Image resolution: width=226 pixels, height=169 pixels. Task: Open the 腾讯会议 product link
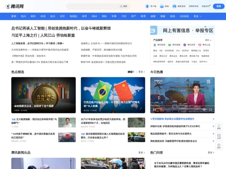pyautogui.click(x=173, y=56)
